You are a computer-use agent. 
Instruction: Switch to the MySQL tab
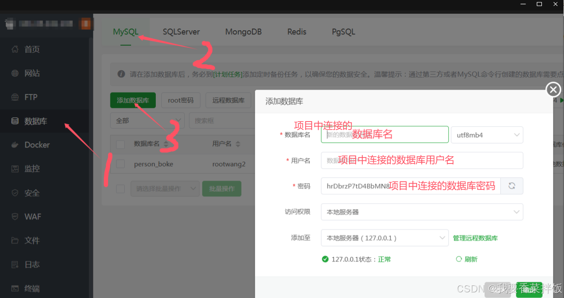[126, 32]
